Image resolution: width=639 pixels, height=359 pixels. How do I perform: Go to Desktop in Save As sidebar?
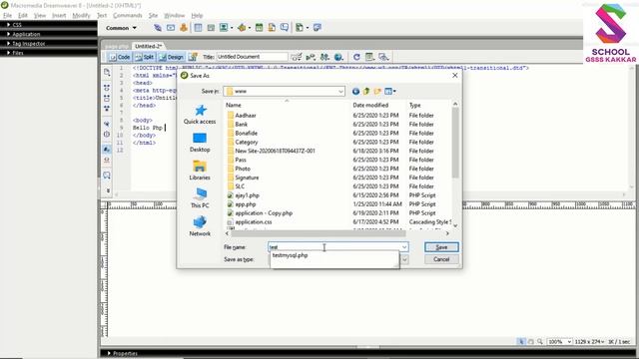[x=200, y=143]
